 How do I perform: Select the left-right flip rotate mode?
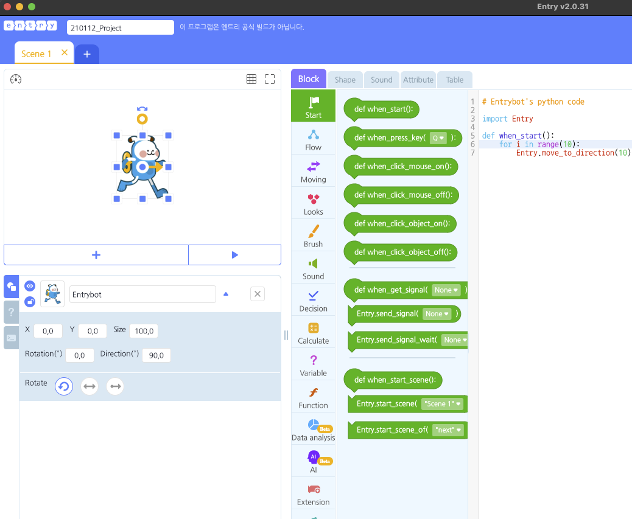[90, 386]
